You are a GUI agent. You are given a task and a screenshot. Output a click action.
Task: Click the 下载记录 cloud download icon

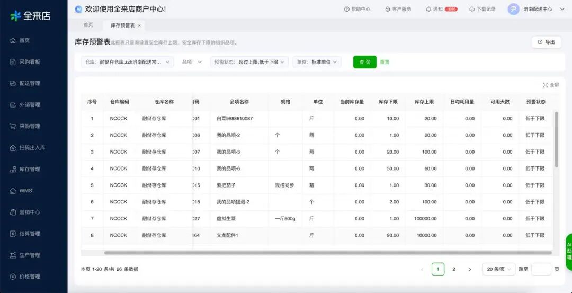coord(472,9)
